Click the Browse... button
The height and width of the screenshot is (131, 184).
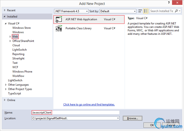click(x=133, y=118)
